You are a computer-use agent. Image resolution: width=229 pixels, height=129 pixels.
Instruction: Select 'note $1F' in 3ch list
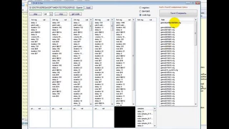[77, 42]
